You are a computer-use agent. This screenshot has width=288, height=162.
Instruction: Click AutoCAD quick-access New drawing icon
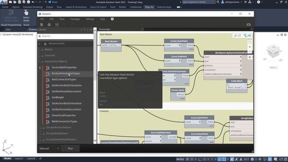[10, 2]
